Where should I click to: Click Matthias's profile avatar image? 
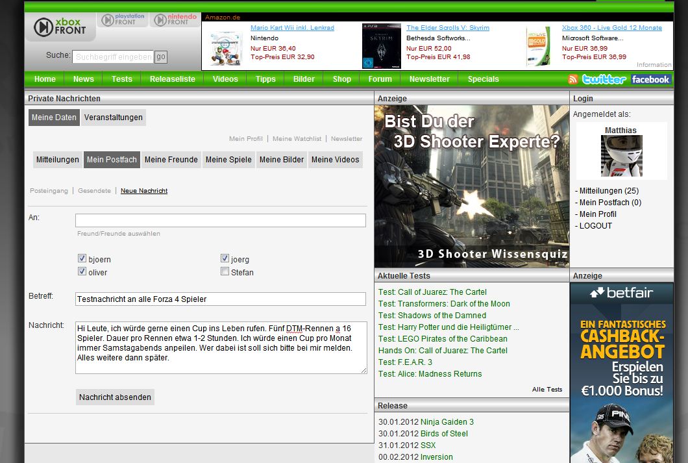621,156
